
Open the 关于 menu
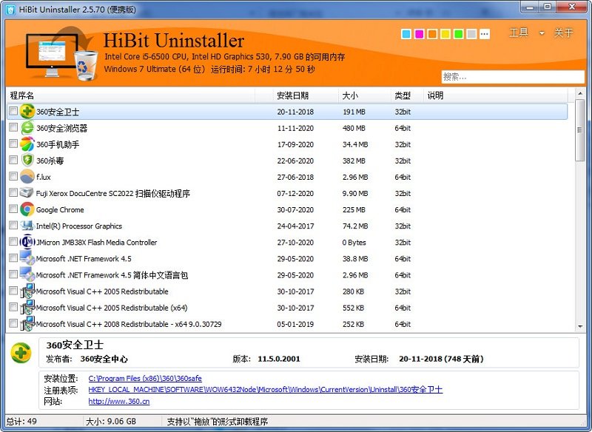(x=563, y=33)
